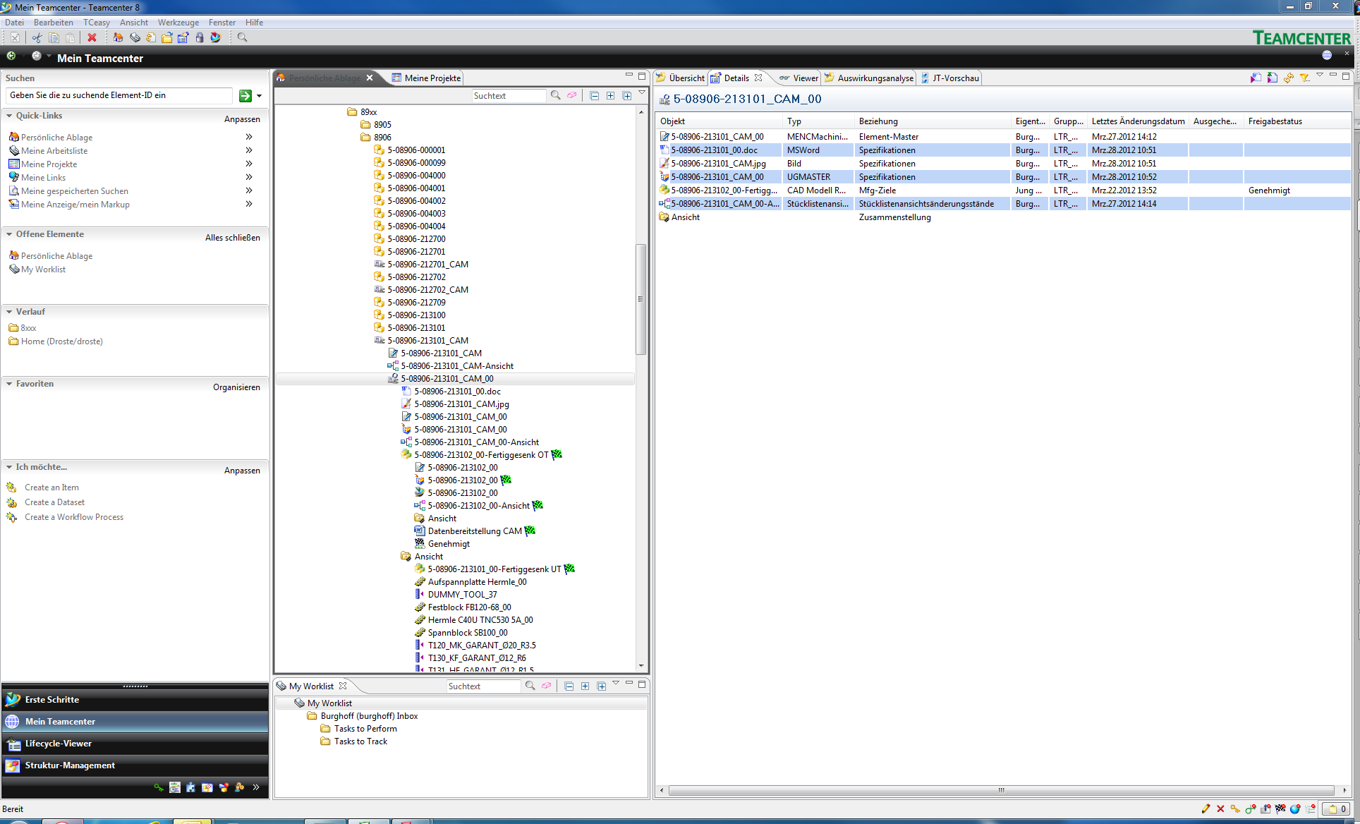Click Anpassen link in Quick-Links
The height and width of the screenshot is (824, 1360).
click(242, 119)
